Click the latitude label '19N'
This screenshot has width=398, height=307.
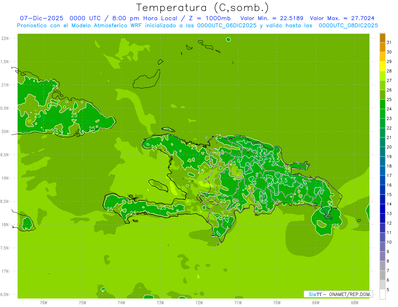(5, 178)
